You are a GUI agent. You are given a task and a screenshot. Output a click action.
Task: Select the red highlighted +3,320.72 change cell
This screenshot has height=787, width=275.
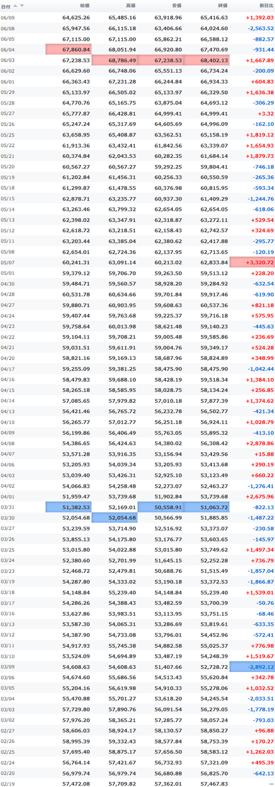tap(252, 262)
